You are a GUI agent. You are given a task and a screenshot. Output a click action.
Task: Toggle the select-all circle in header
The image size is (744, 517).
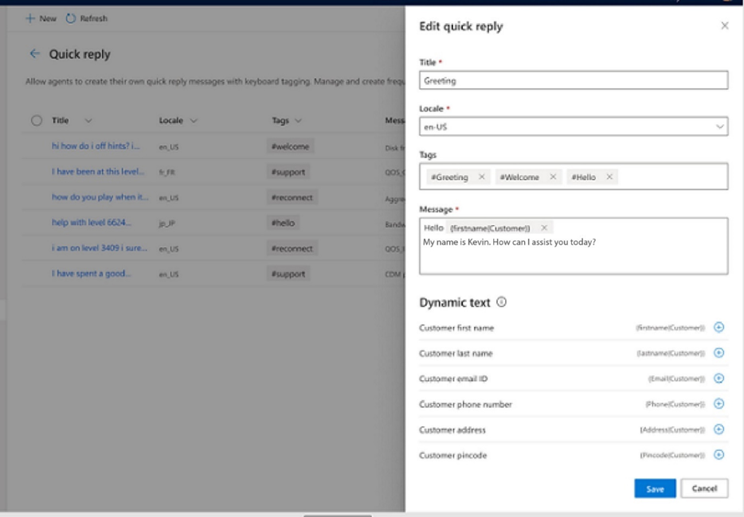(x=37, y=121)
